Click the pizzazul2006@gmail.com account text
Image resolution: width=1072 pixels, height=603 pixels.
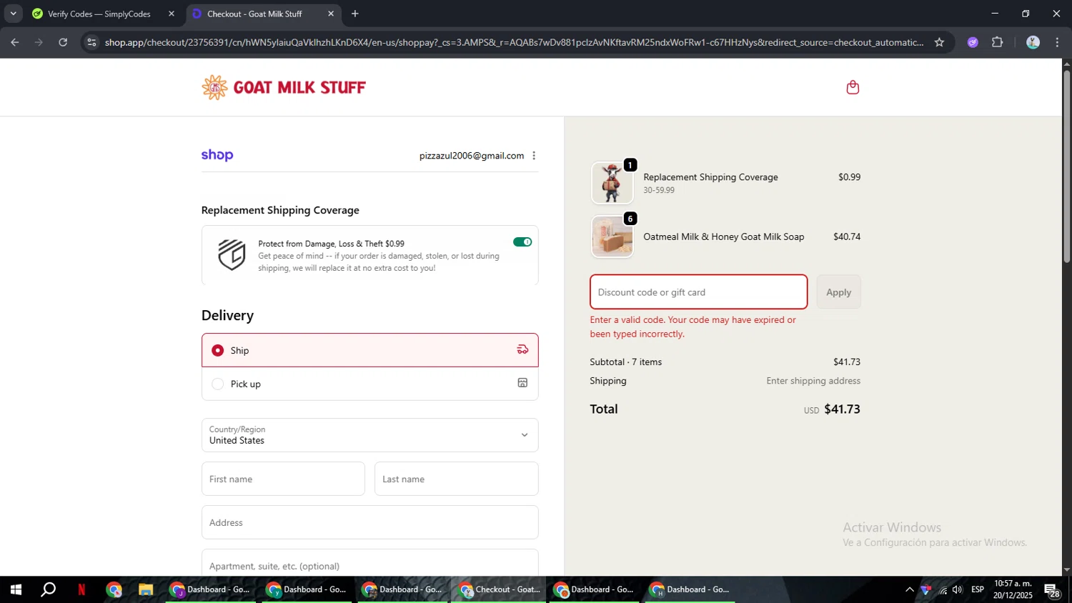(x=472, y=156)
